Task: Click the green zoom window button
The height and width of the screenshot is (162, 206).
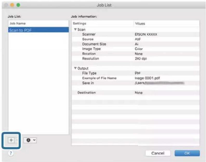Action: click(x=18, y=5)
